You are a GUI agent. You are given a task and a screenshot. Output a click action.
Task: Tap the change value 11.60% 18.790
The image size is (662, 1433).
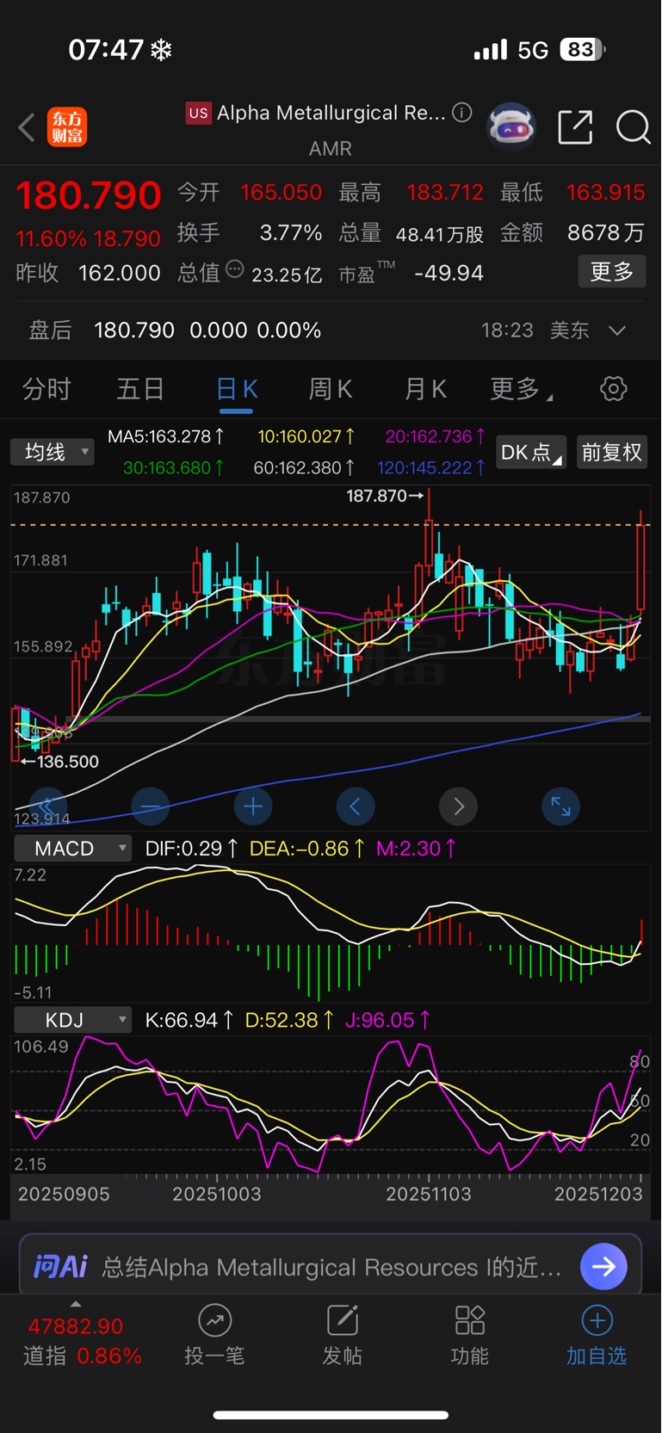89,238
